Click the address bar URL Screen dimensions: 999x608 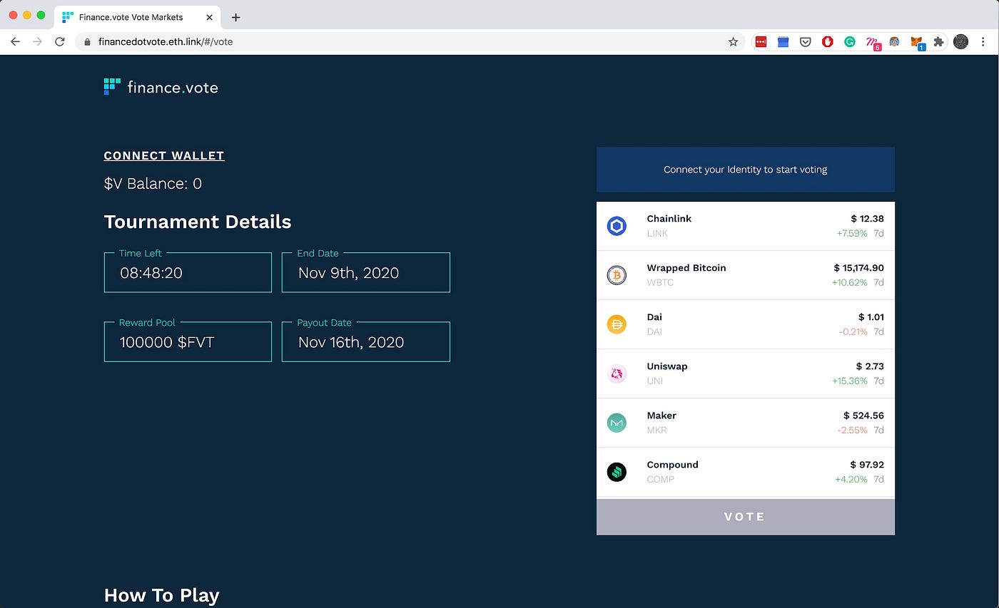(166, 42)
